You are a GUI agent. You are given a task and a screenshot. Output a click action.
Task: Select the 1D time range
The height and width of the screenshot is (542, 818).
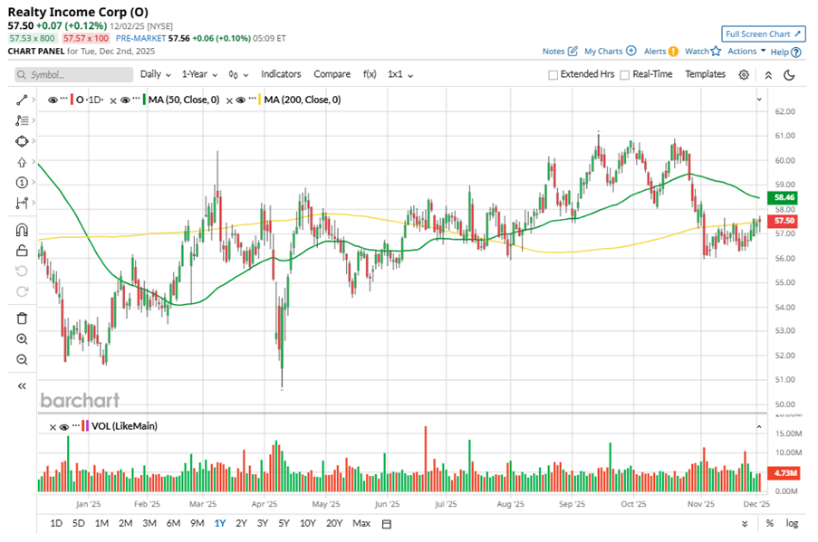56,523
